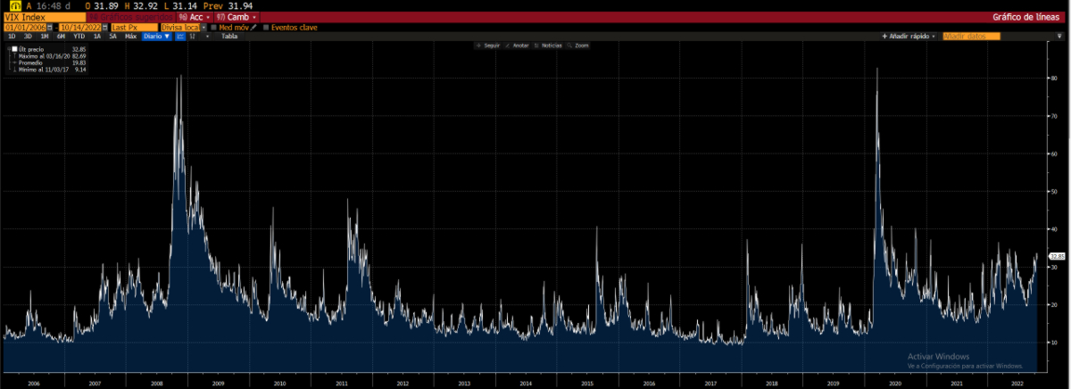Image resolution: width=1071 pixels, height=389 pixels.
Task: Activate the chart Zoom tool
Action: (x=578, y=45)
